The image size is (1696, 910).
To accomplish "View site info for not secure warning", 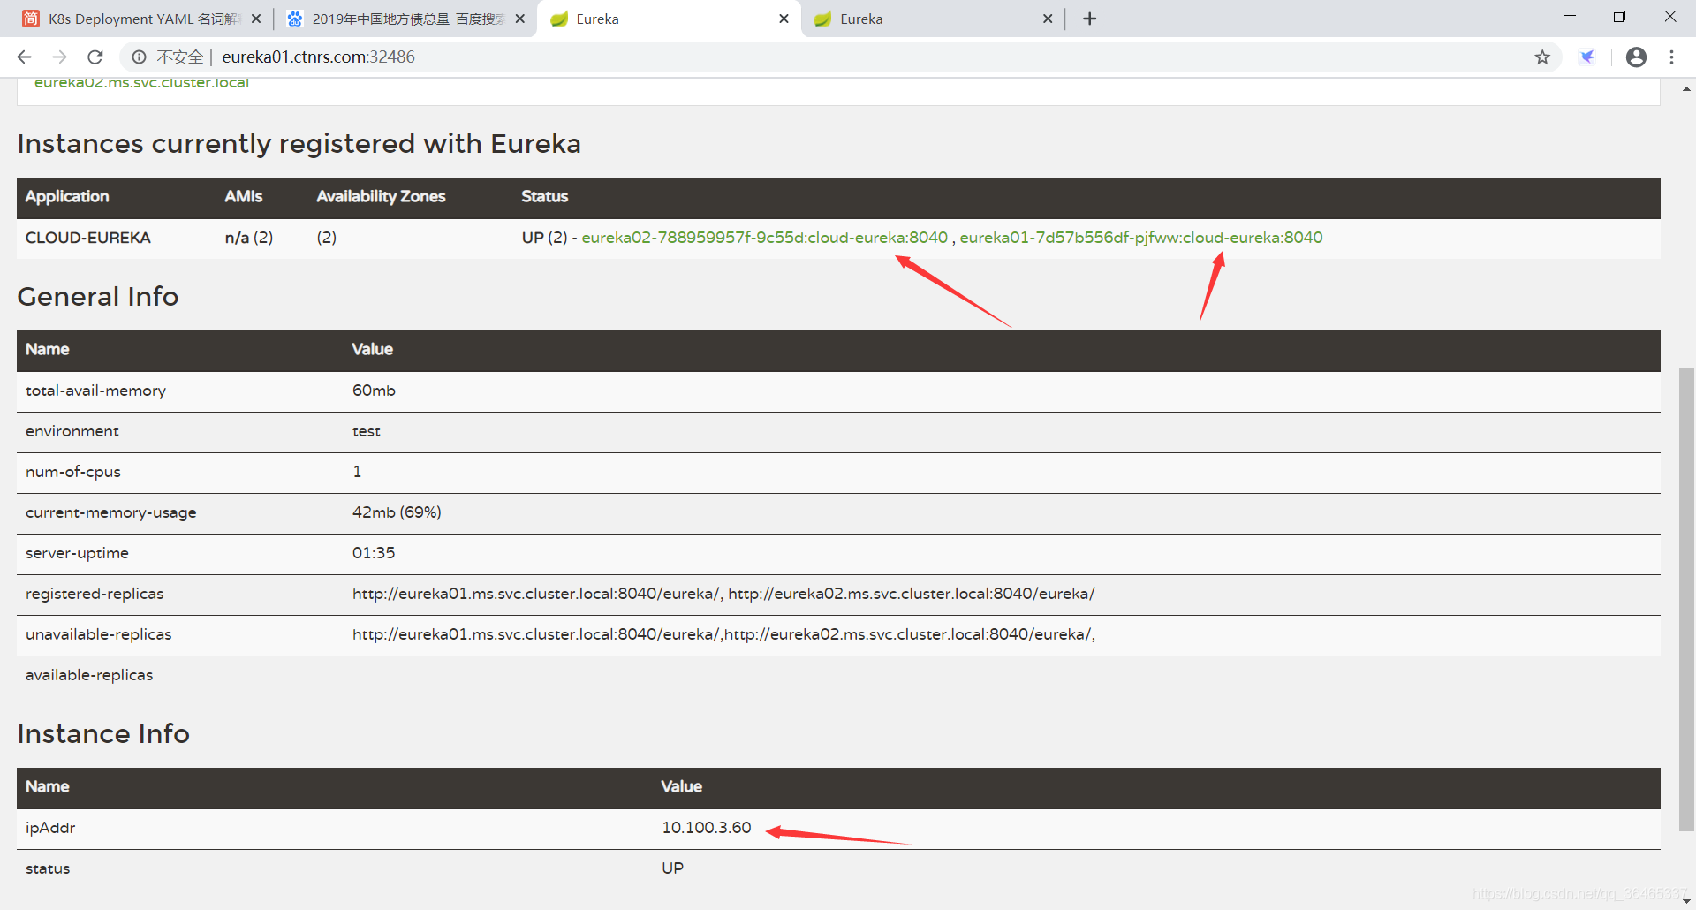I will (140, 57).
